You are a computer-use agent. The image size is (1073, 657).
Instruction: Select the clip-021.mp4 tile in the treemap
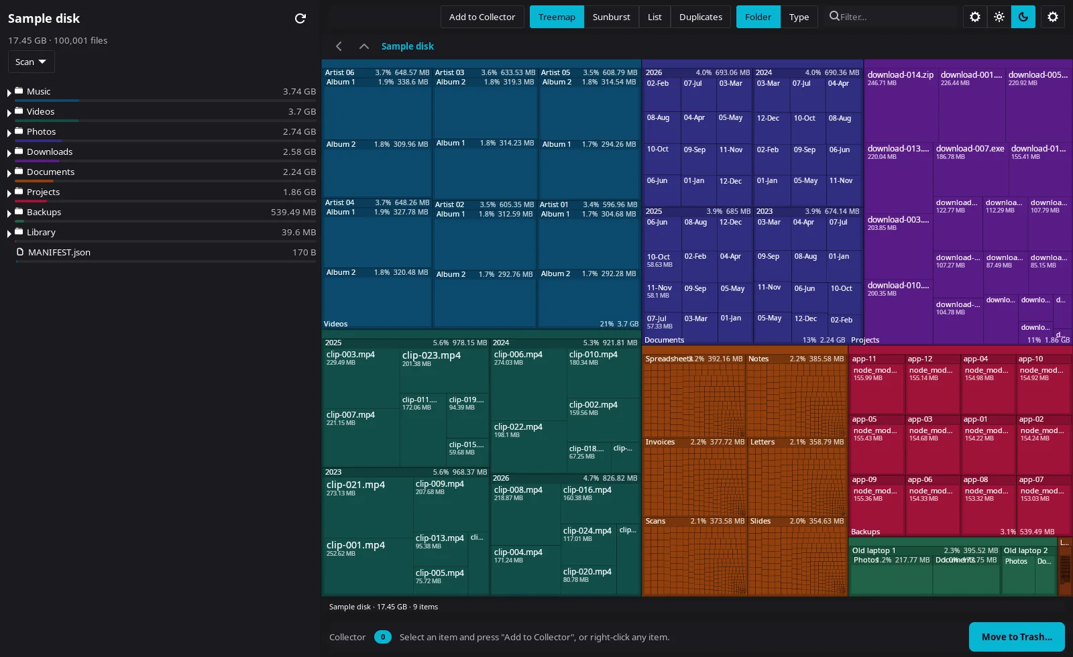[368, 507]
